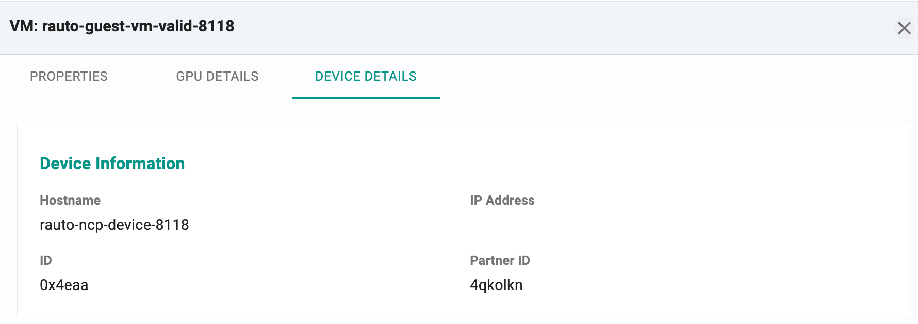Select the DEVICE DETAILS tab

point(366,77)
